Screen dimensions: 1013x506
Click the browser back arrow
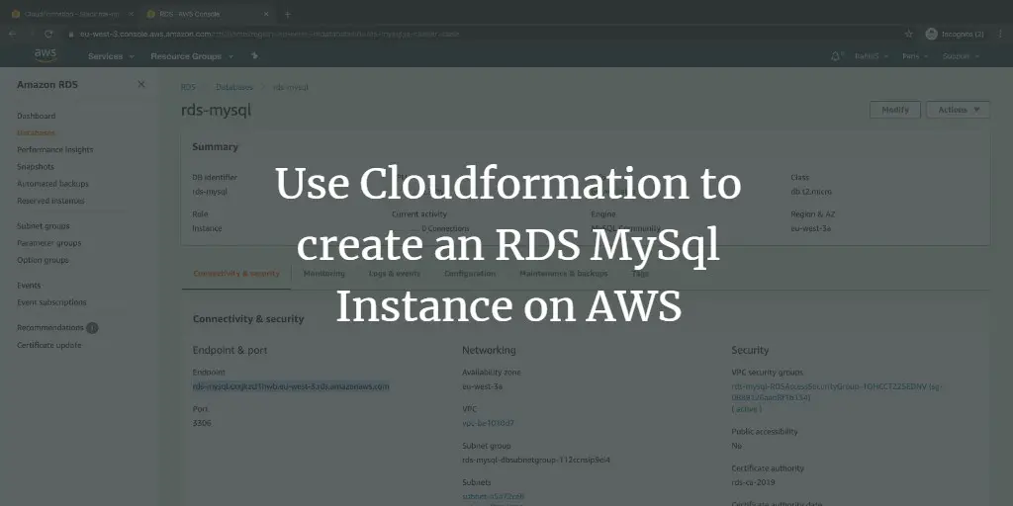coord(13,34)
